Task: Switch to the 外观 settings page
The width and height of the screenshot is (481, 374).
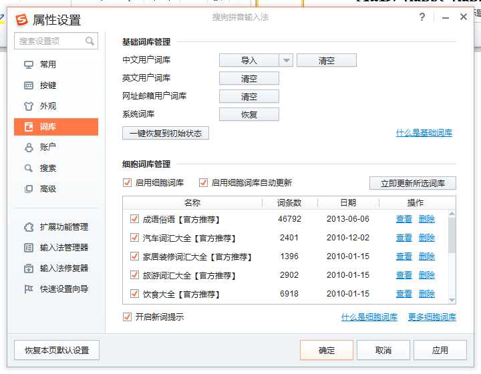Action: tap(56, 106)
